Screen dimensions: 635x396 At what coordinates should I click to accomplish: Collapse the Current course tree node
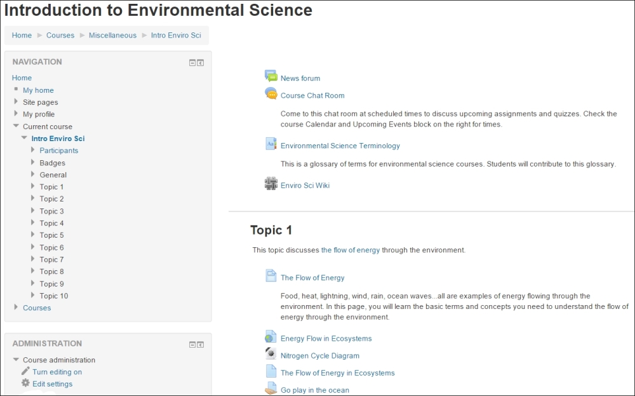tap(16, 126)
